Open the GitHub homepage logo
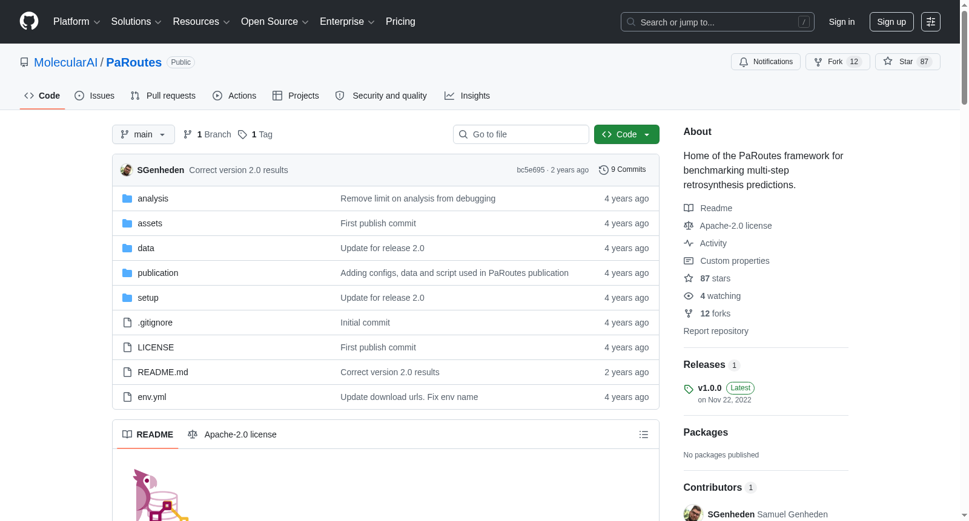Image resolution: width=969 pixels, height=521 pixels. (x=29, y=22)
